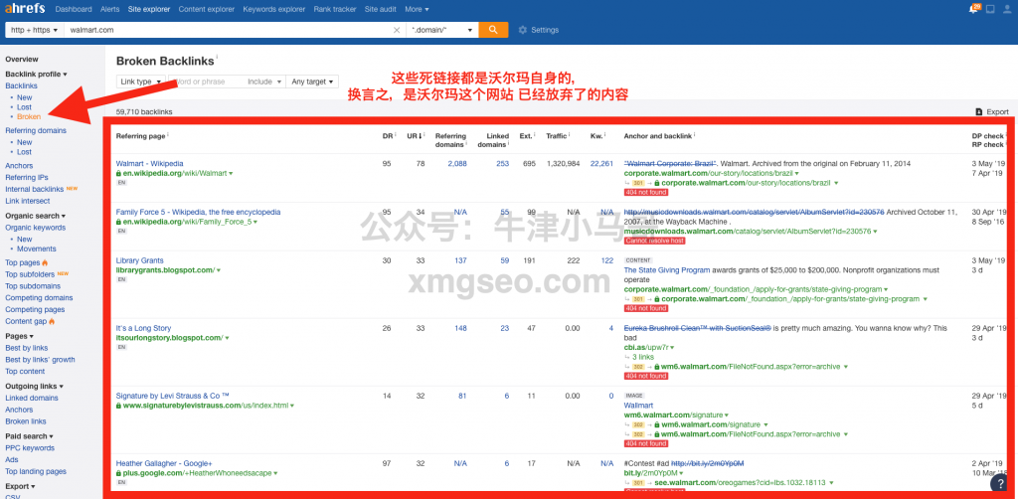Collapse the Backlink profile sidebar section
The height and width of the screenshot is (499, 1018).
pyautogui.click(x=36, y=74)
